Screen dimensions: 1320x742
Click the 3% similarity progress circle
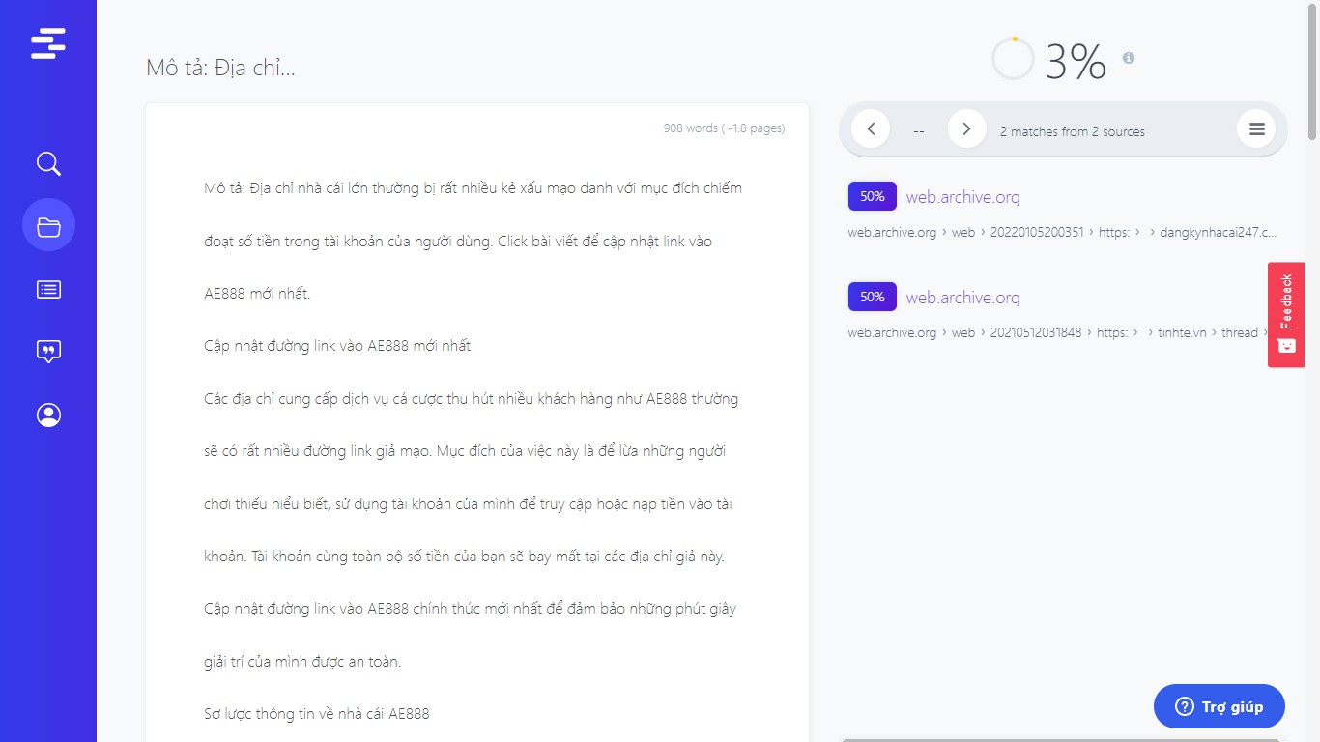coord(1013,59)
